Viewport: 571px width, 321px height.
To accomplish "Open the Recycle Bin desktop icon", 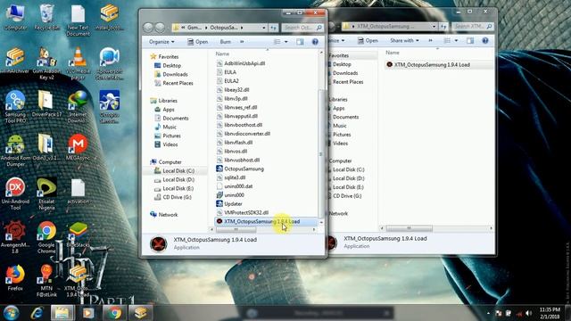I will (46, 17).
